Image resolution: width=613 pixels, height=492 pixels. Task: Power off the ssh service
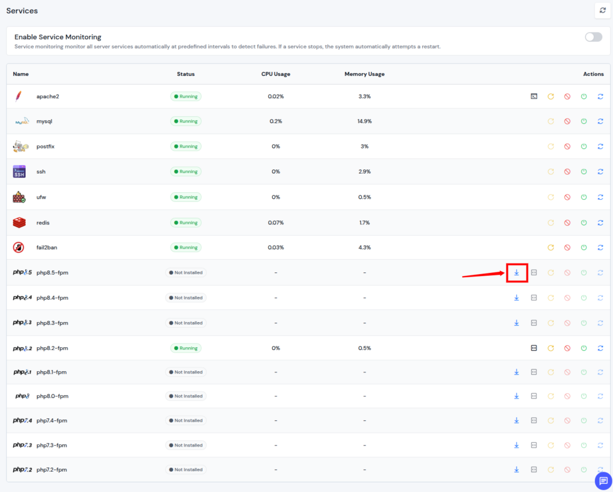coord(584,171)
